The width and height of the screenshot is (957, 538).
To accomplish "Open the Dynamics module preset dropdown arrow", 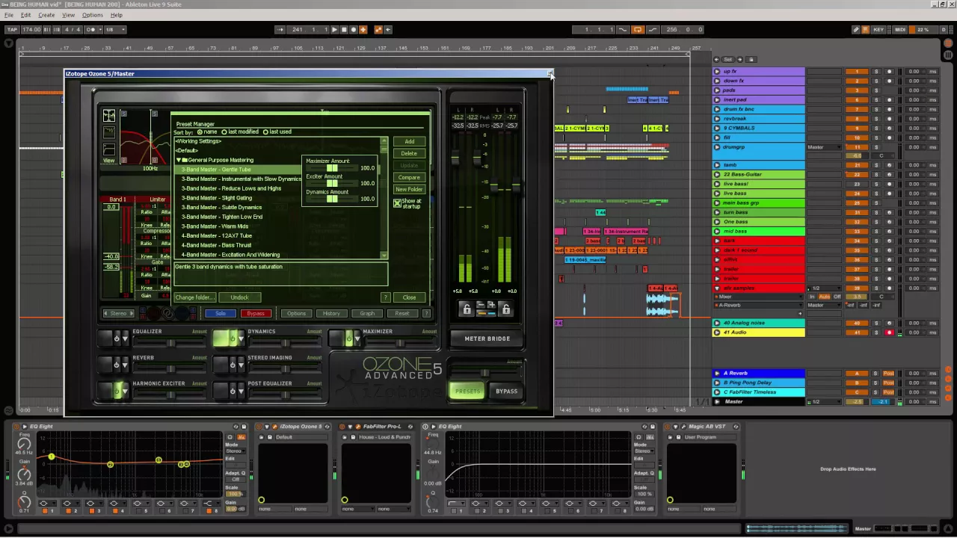I will tap(239, 339).
